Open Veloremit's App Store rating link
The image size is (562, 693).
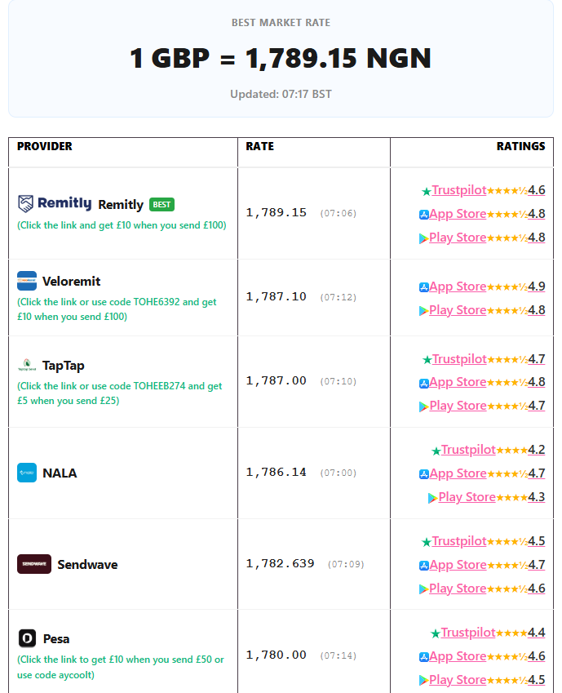[x=458, y=287]
